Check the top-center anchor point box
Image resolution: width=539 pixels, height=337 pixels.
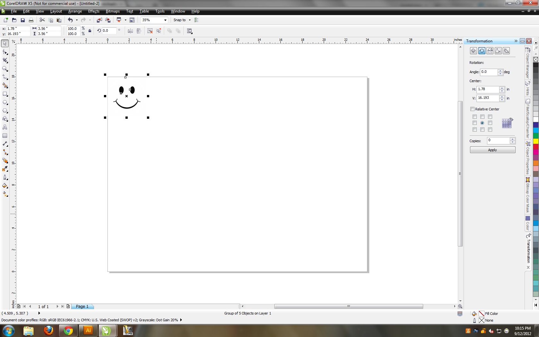click(482, 117)
